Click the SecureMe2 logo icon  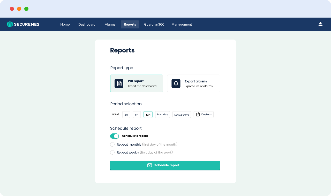click(10, 24)
